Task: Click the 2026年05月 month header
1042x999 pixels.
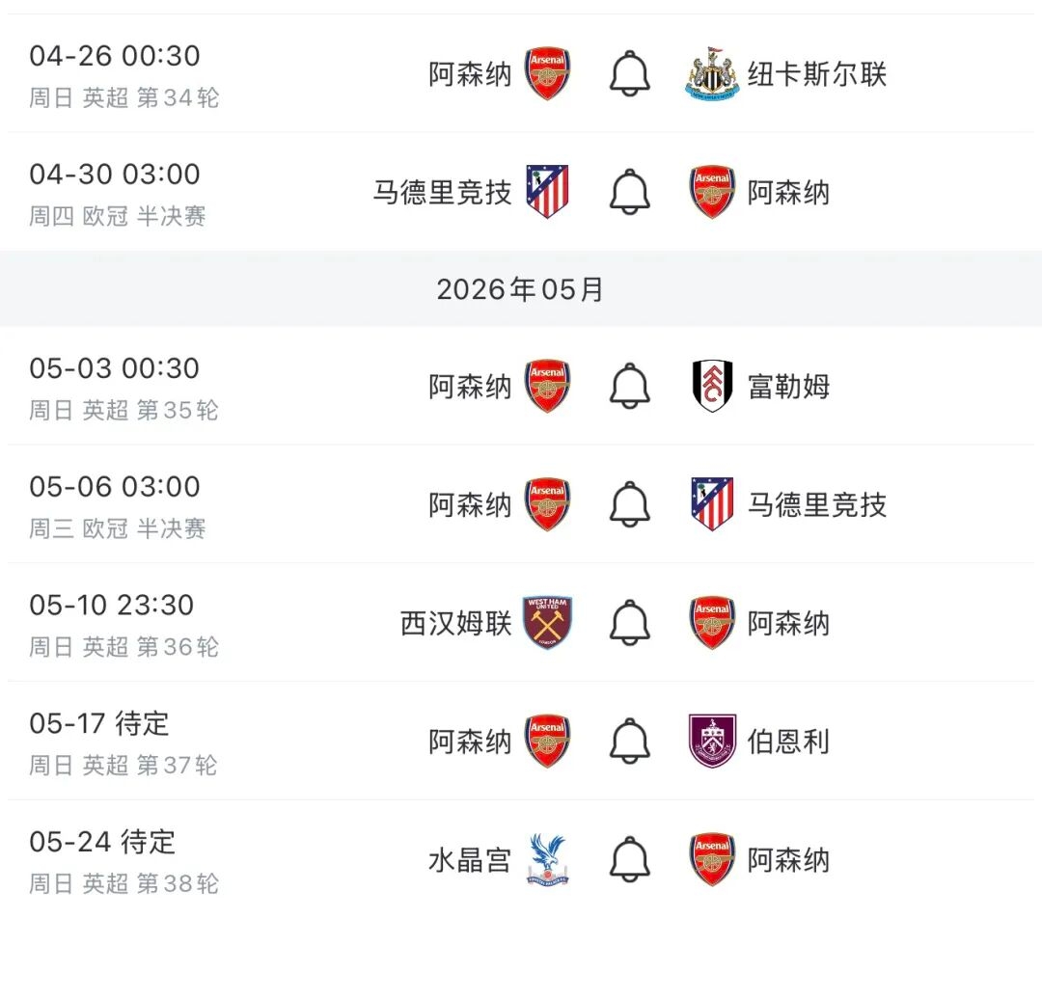Action: [x=520, y=289]
